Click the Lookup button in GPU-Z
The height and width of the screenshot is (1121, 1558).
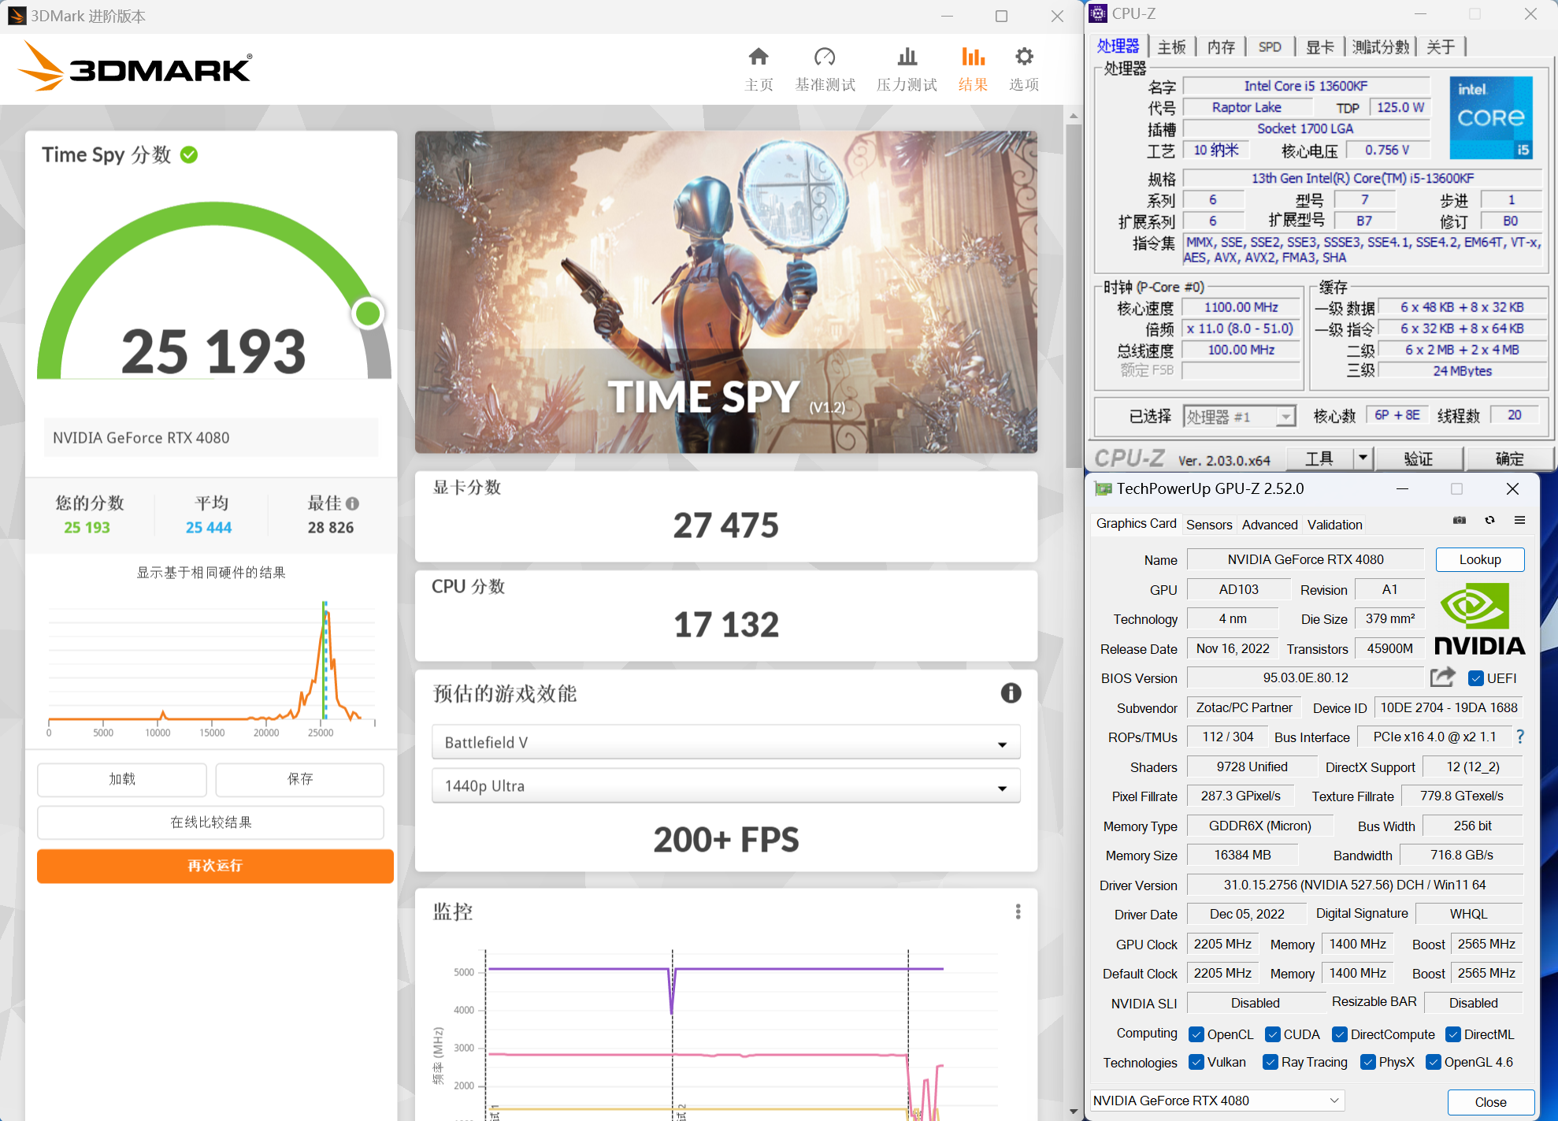pyautogui.click(x=1479, y=559)
